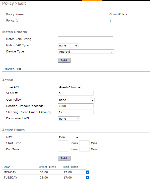Open the Day dropdown showing Mon
The height and width of the screenshot is (181, 150).
click(69, 137)
